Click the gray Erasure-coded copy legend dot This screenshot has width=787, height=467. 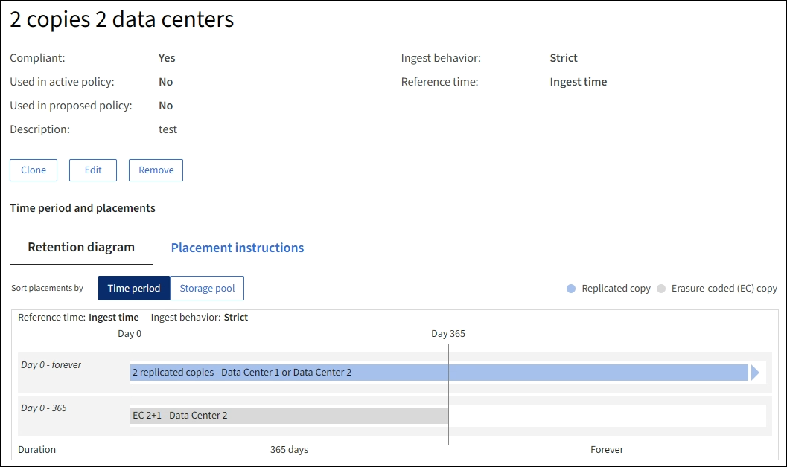[661, 289]
